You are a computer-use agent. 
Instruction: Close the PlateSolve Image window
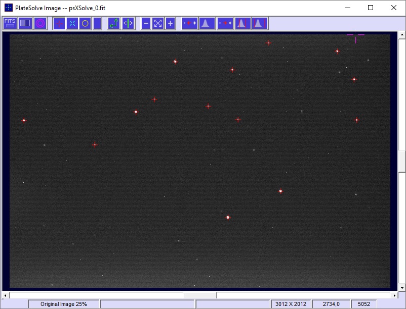393,8
